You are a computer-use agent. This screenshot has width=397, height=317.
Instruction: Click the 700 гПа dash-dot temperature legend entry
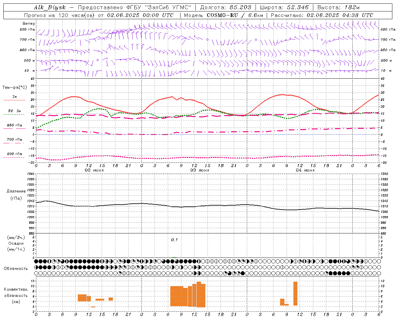(x=14, y=140)
